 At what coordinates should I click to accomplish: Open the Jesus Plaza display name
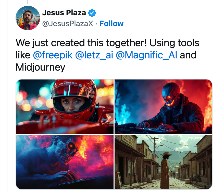click(x=64, y=13)
